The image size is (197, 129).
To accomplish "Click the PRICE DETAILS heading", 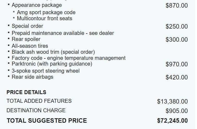I will coord(26,92).
